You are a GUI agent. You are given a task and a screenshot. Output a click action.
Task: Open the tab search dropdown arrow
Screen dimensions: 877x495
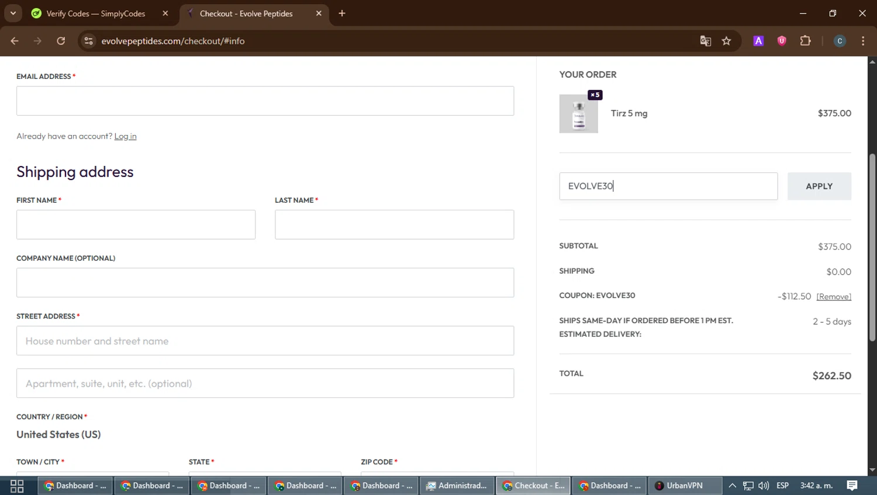(13, 13)
